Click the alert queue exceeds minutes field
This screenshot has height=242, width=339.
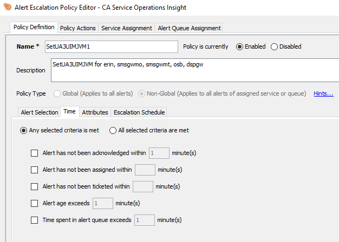pos(145,220)
